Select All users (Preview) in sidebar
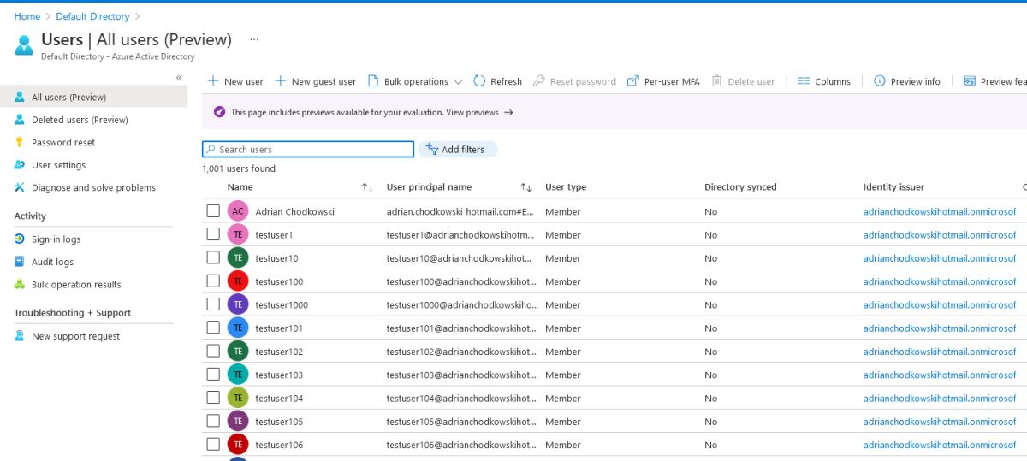This screenshot has height=461, width=1027. 93,98
